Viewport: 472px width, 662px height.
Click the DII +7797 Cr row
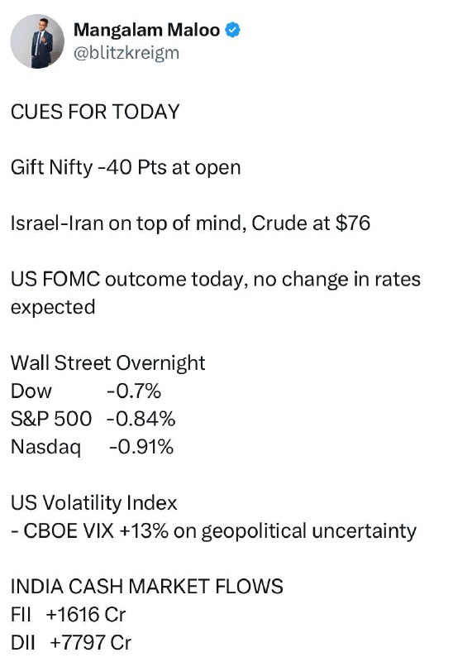[x=71, y=643]
